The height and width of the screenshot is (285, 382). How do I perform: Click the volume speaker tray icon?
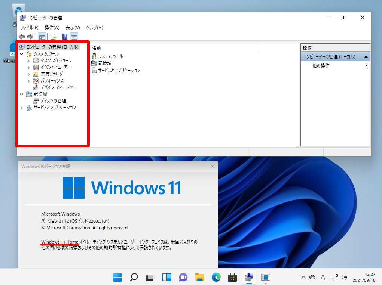pyautogui.click(x=343, y=277)
